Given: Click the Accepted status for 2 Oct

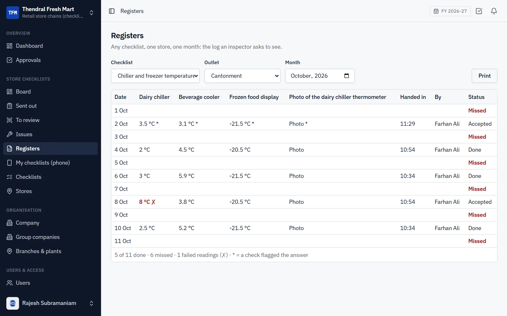Looking at the screenshot, I should pyautogui.click(x=480, y=124).
